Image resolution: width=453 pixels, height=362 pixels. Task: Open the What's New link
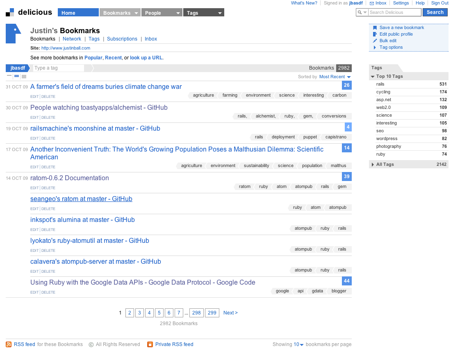click(x=304, y=3)
